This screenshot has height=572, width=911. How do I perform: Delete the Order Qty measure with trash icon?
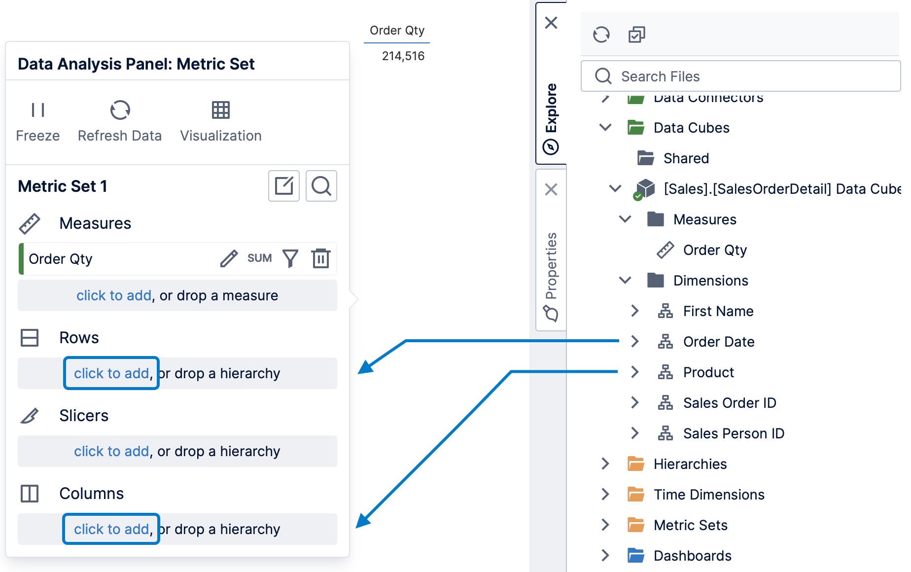click(321, 258)
